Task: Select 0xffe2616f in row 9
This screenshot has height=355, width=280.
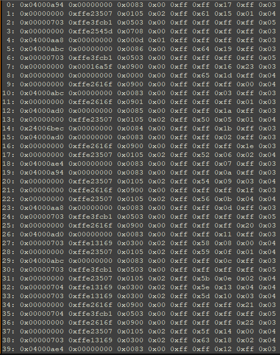Action: (x=90, y=84)
